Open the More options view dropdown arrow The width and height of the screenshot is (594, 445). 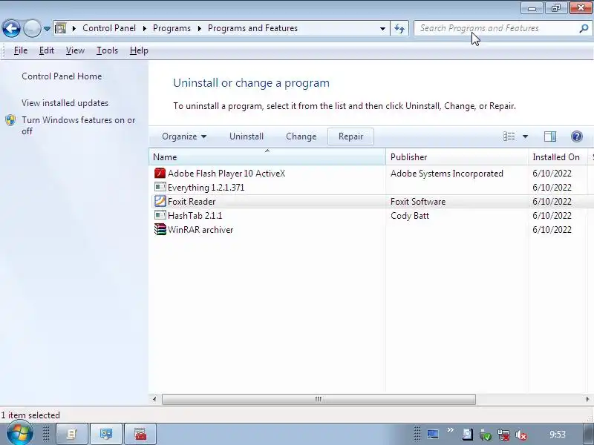point(525,136)
